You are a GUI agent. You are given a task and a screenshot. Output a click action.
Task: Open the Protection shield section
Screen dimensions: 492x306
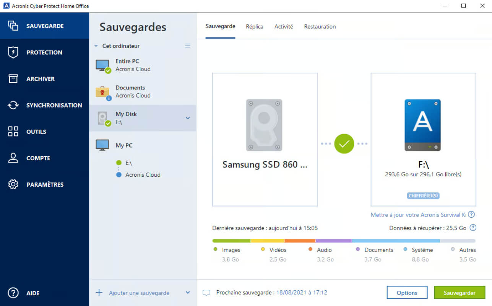[44, 52]
